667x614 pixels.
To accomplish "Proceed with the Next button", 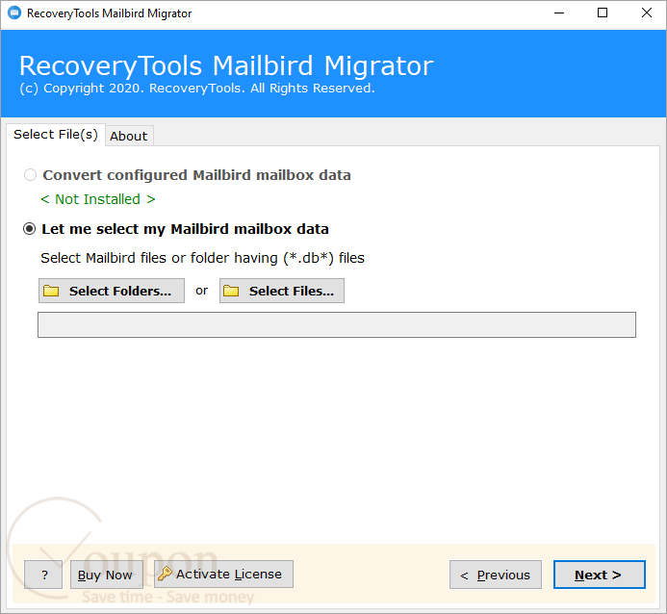I will tap(600, 575).
